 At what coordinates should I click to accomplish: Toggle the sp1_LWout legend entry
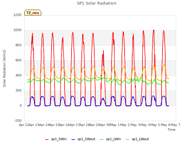137,139
